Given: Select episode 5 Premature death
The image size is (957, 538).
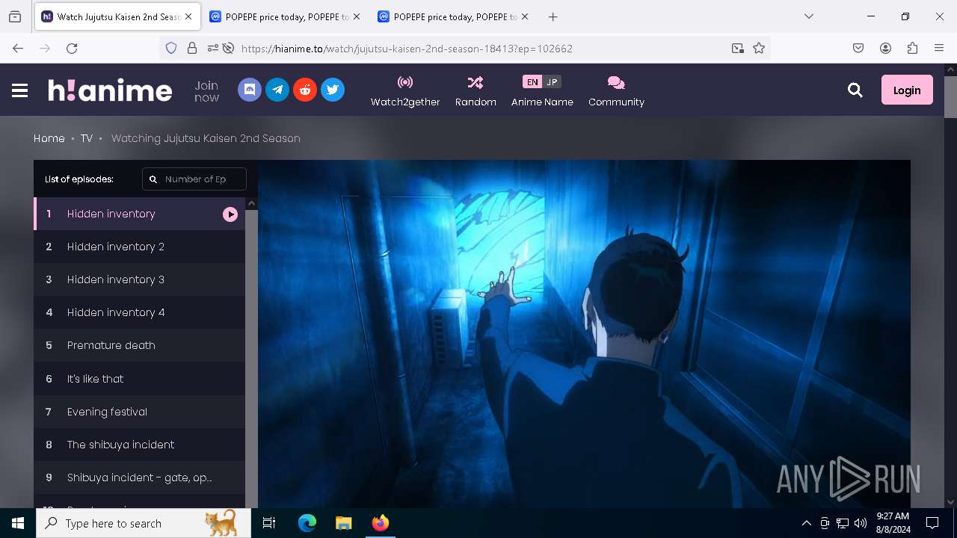Looking at the screenshot, I should [139, 345].
